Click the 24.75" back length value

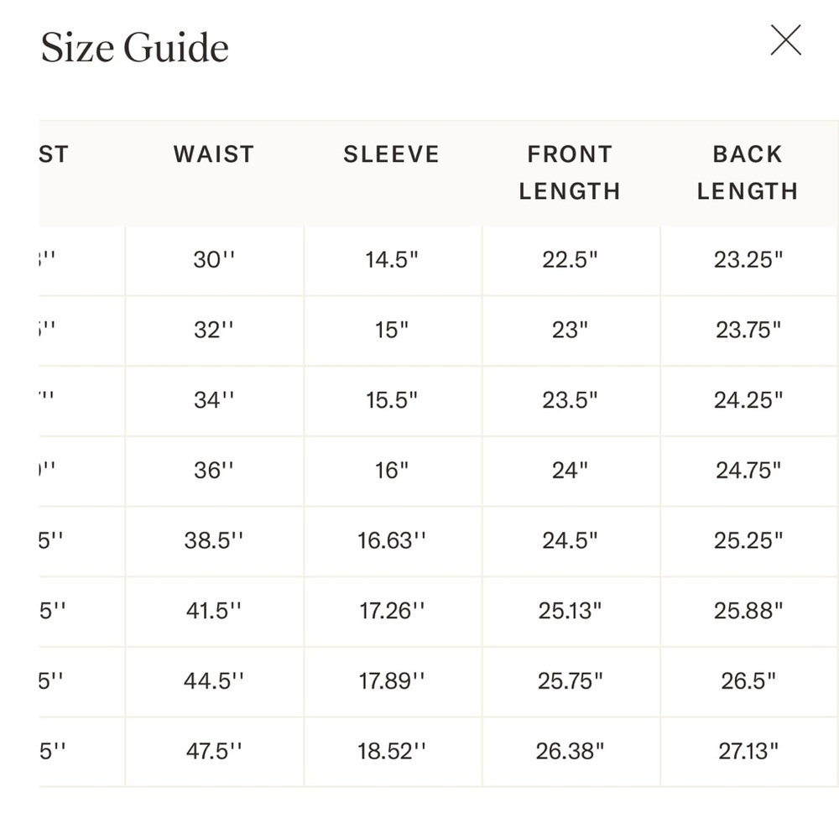pos(748,471)
